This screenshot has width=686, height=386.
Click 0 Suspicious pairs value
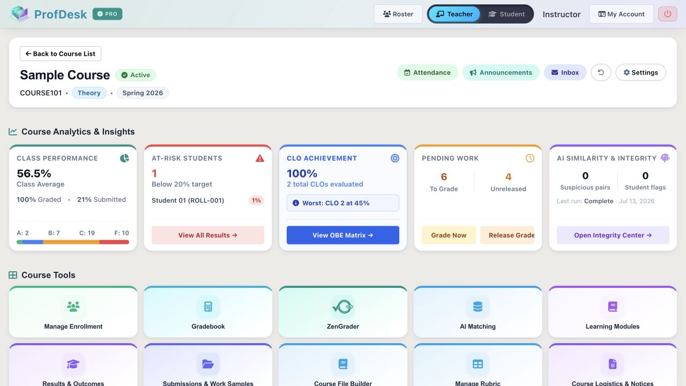[x=585, y=176]
